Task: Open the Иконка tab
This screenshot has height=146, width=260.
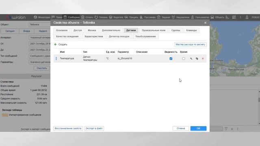Action: (92, 30)
